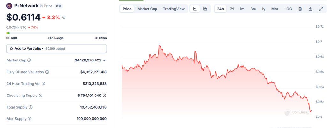The image size is (327, 128).
Task: Select the 7d time range
Action: point(232,9)
